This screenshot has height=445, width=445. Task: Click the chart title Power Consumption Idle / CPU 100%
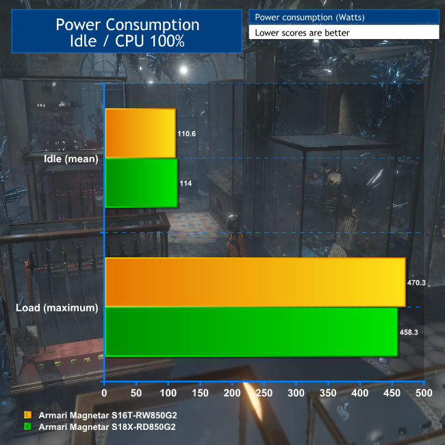coord(127,31)
